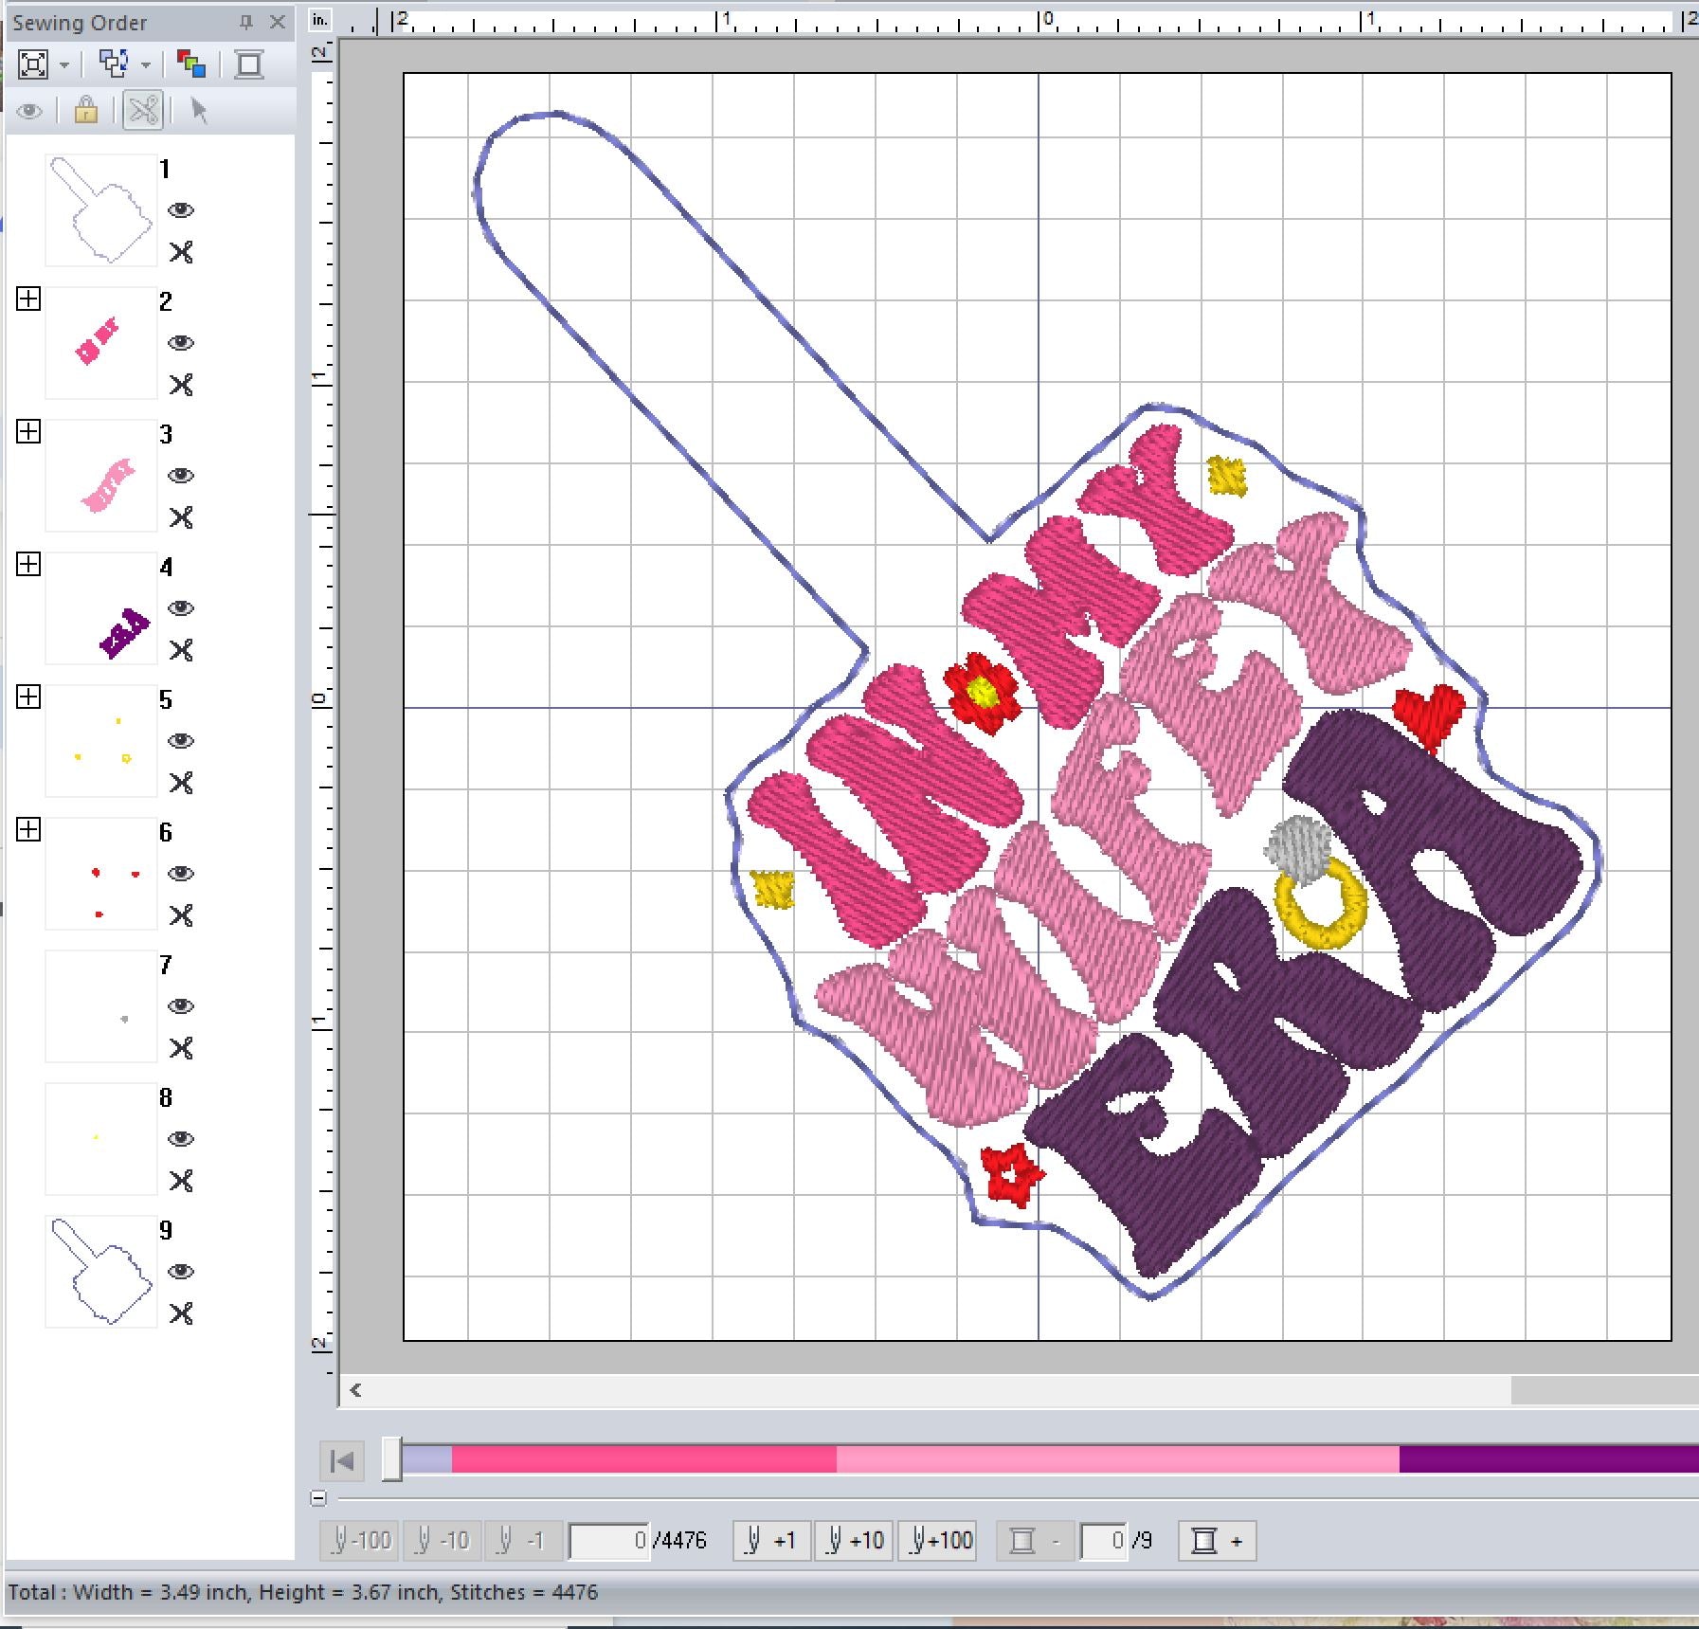This screenshot has height=1629, width=1699.
Task: Click the multicolor thread squares icon
Action: [x=190, y=64]
